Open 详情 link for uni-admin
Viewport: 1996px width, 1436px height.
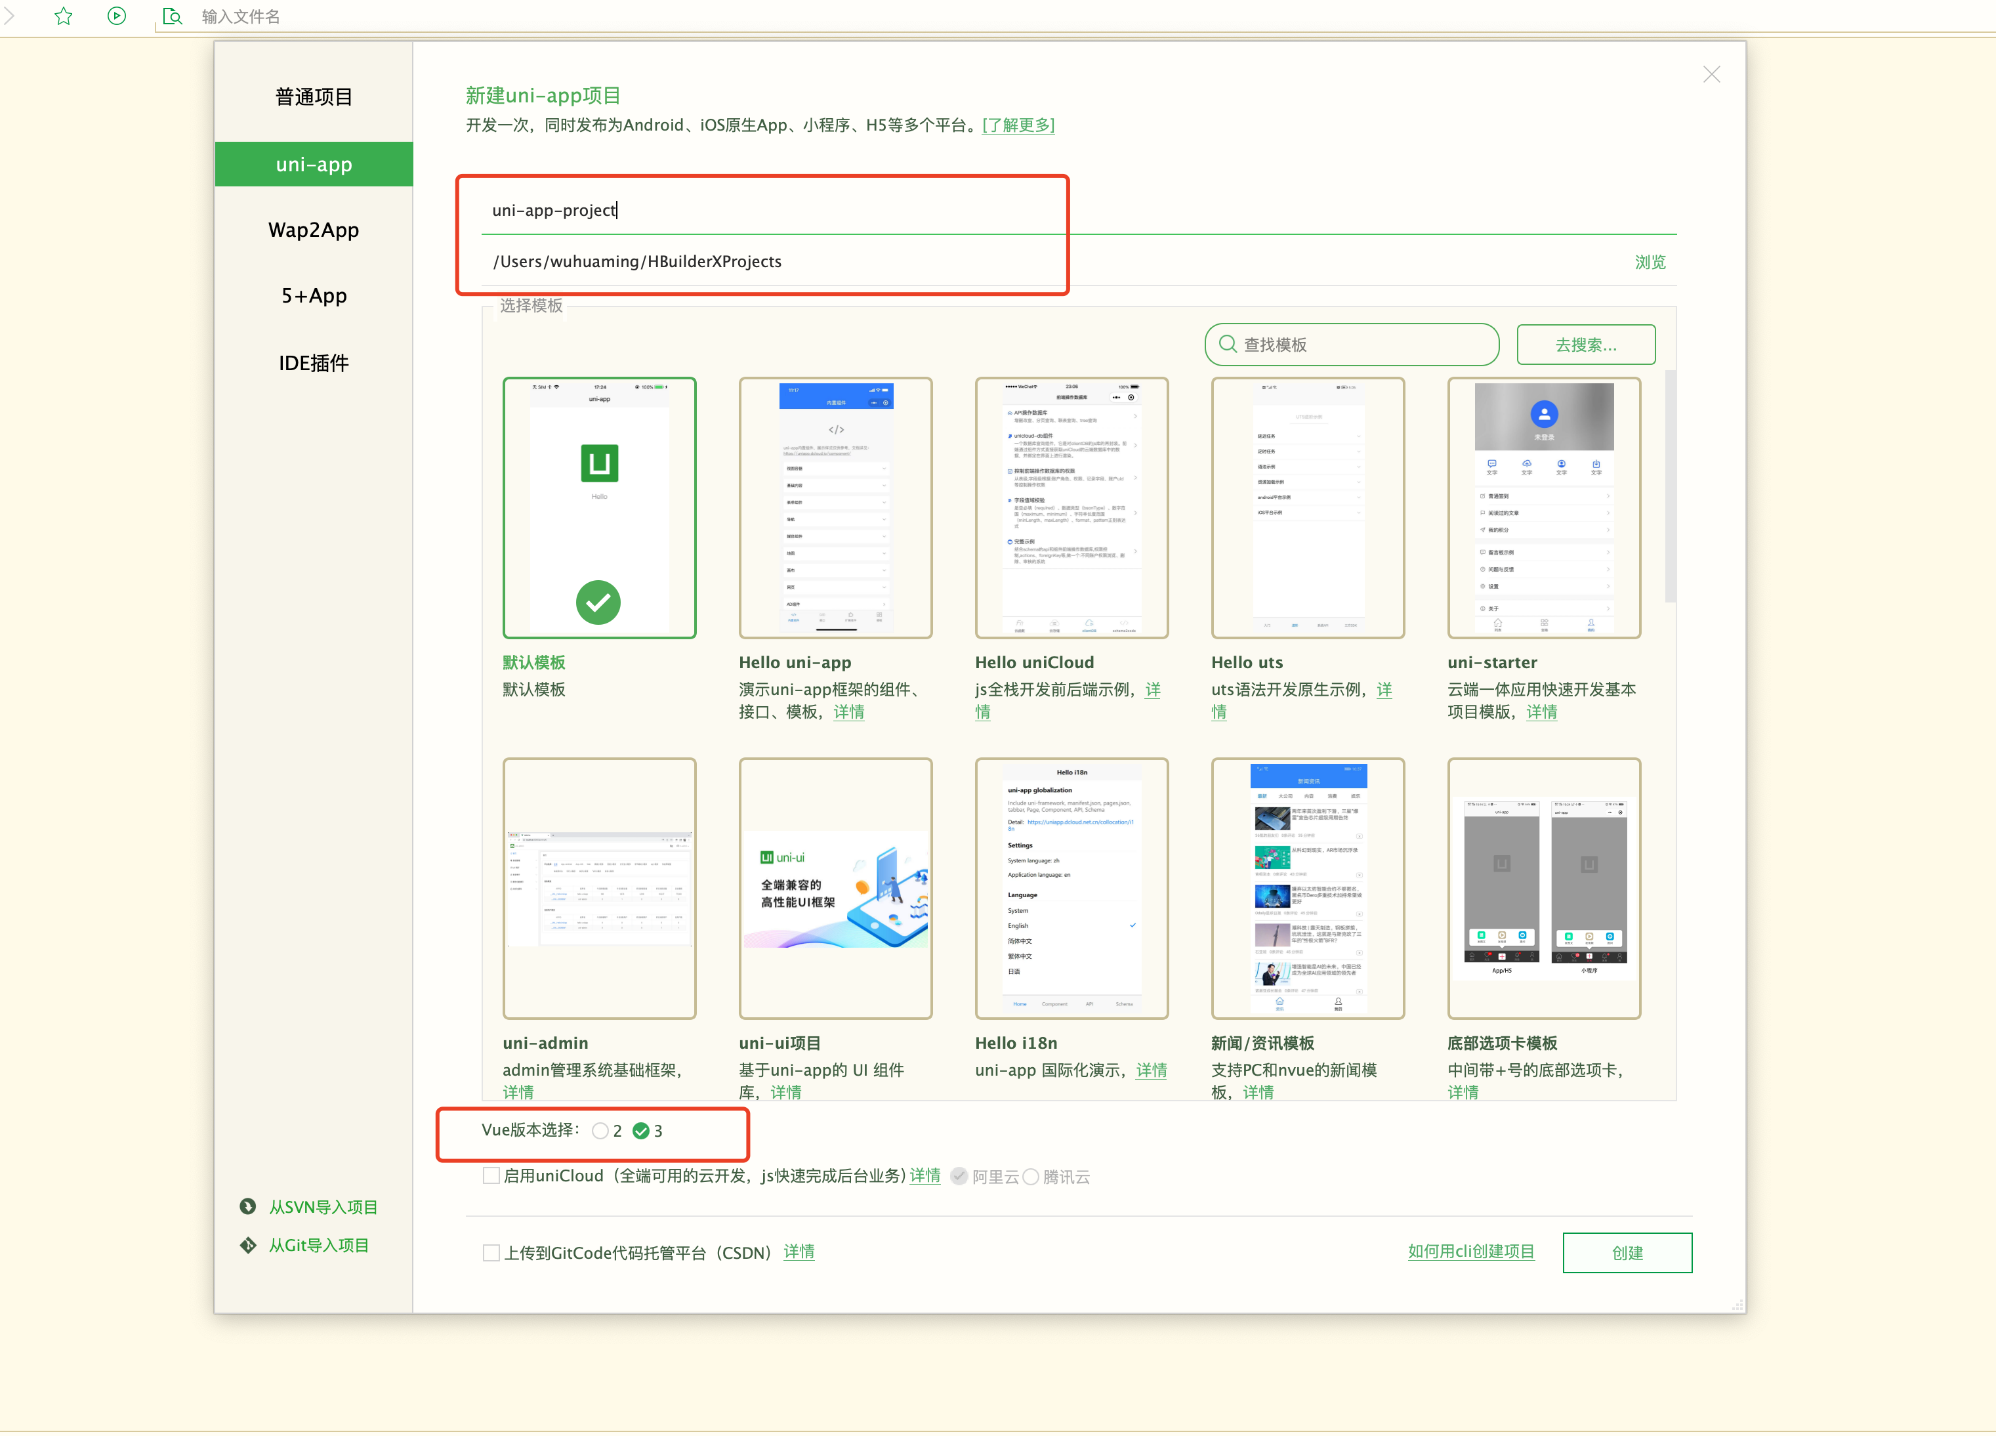click(518, 1091)
